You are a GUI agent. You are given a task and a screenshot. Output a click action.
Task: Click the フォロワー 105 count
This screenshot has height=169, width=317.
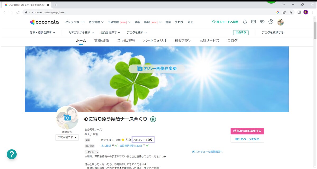(143, 140)
